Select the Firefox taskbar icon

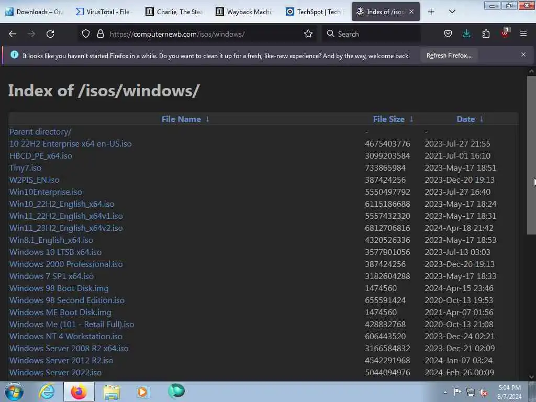(79, 392)
